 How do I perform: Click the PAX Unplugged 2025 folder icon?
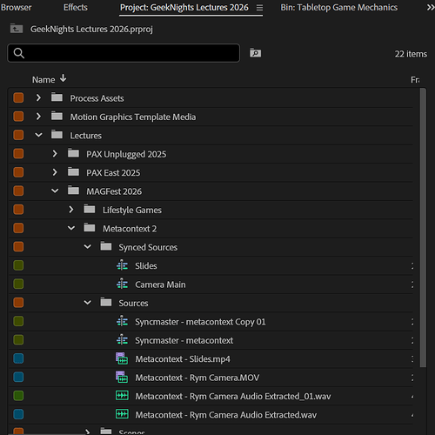tap(73, 153)
